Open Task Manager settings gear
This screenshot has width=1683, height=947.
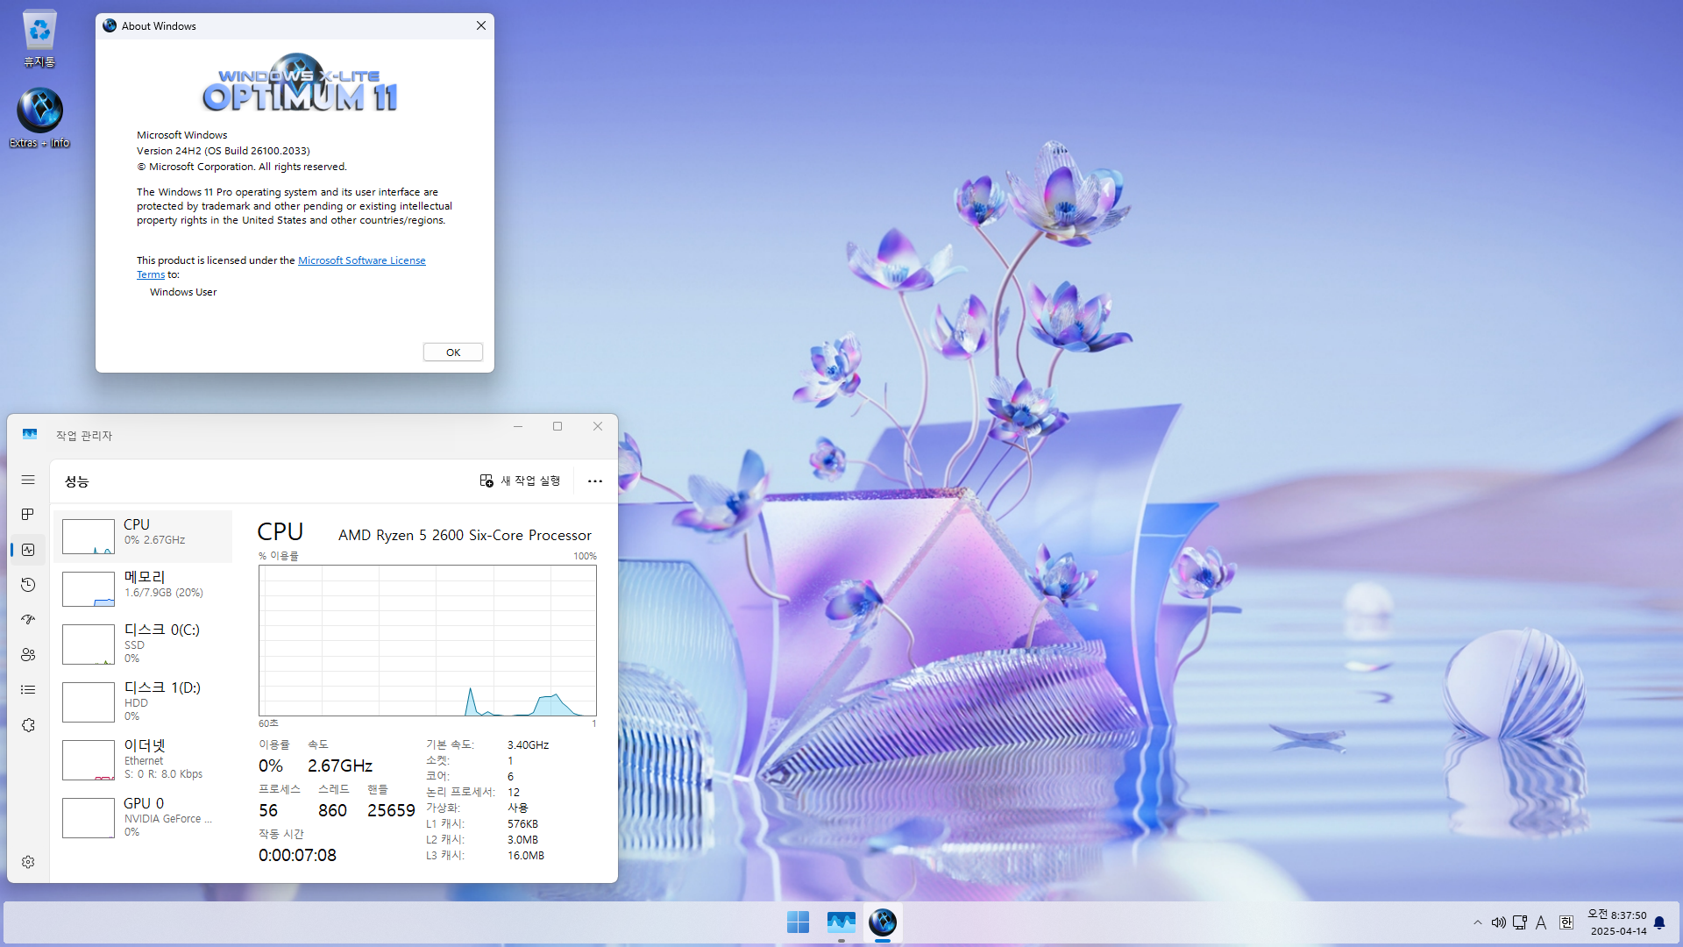(x=28, y=862)
